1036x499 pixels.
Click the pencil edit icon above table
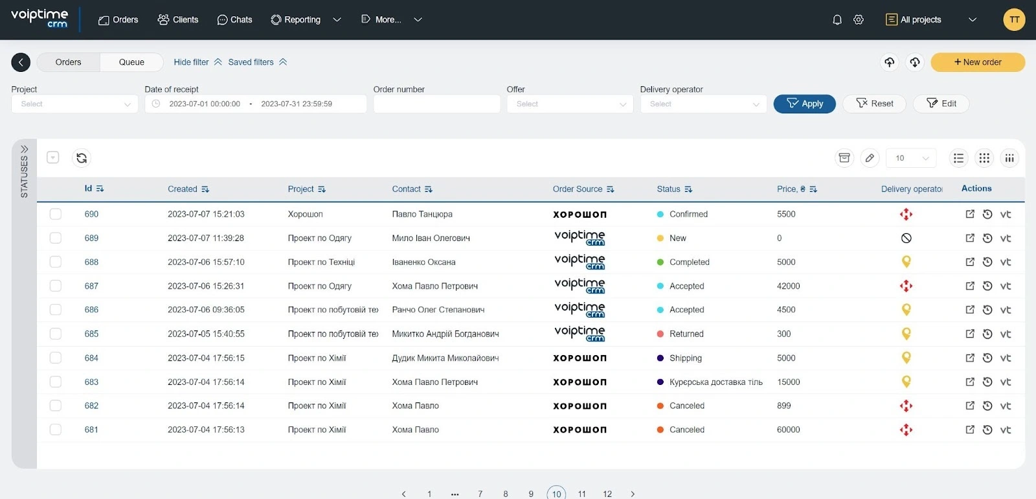pyautogui.click(x=870, y=158)
